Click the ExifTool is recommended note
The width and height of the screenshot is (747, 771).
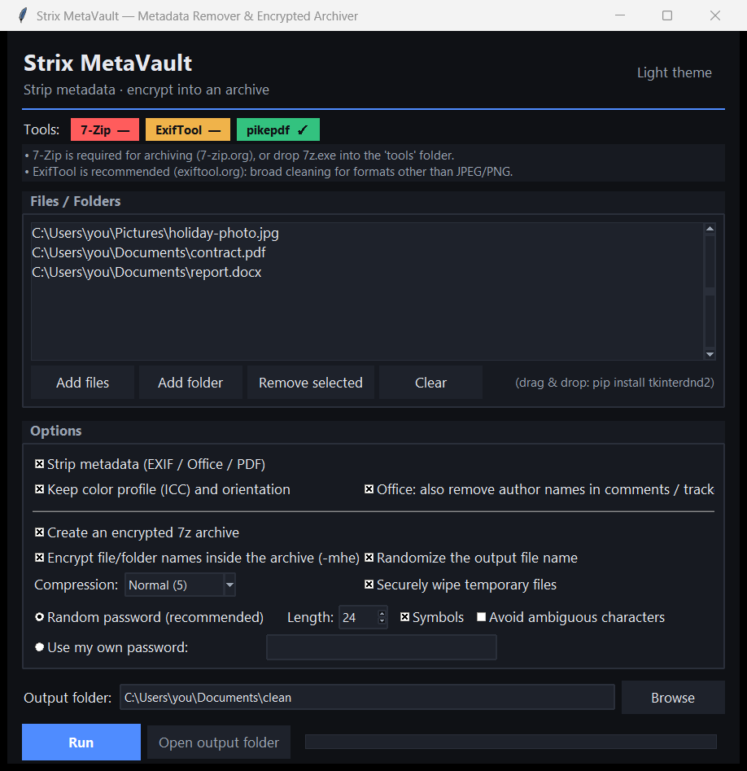pyautogui.click(x=269, y=172)
